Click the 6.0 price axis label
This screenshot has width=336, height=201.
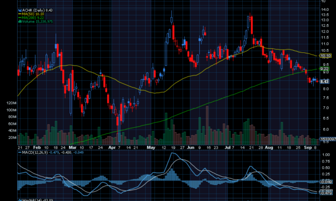[326, 129]
